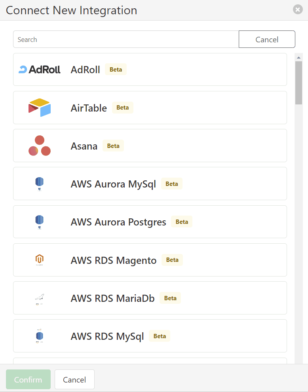Click the green Confirm button
This screenshot has height=392, width=308.
tap(28, 379)
